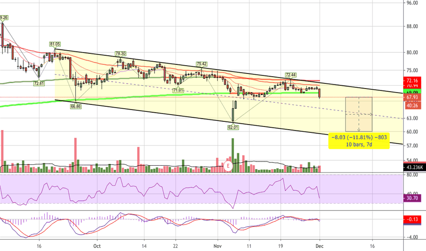Click the red 72.16 price axis tag

tap(412, 80)
